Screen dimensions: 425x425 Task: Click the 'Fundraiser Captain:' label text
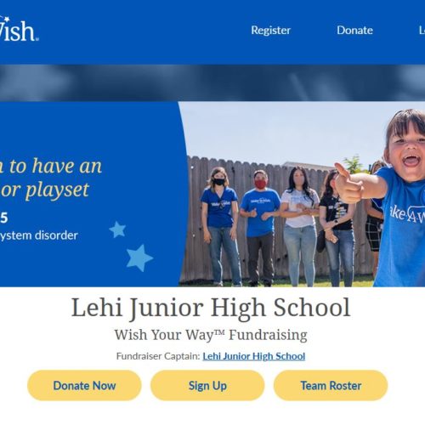coord(158,356)
